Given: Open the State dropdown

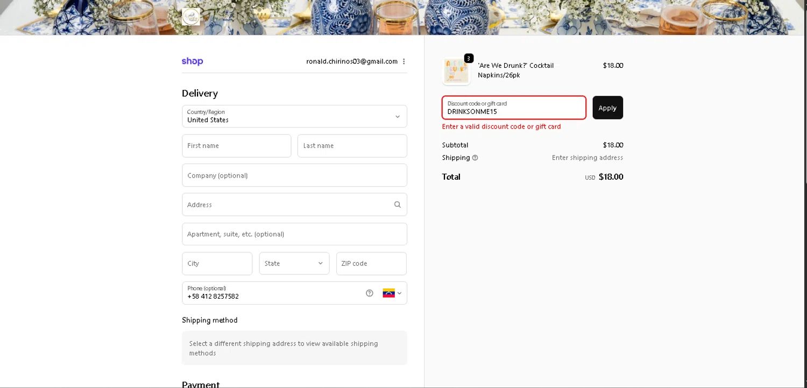Looking at the screenshot, I should coord(294,264).
